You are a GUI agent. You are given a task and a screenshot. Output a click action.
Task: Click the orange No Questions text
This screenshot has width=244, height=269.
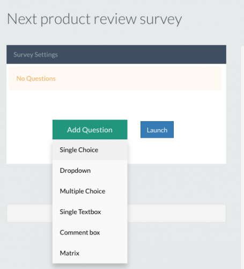[x=36, y=79]
